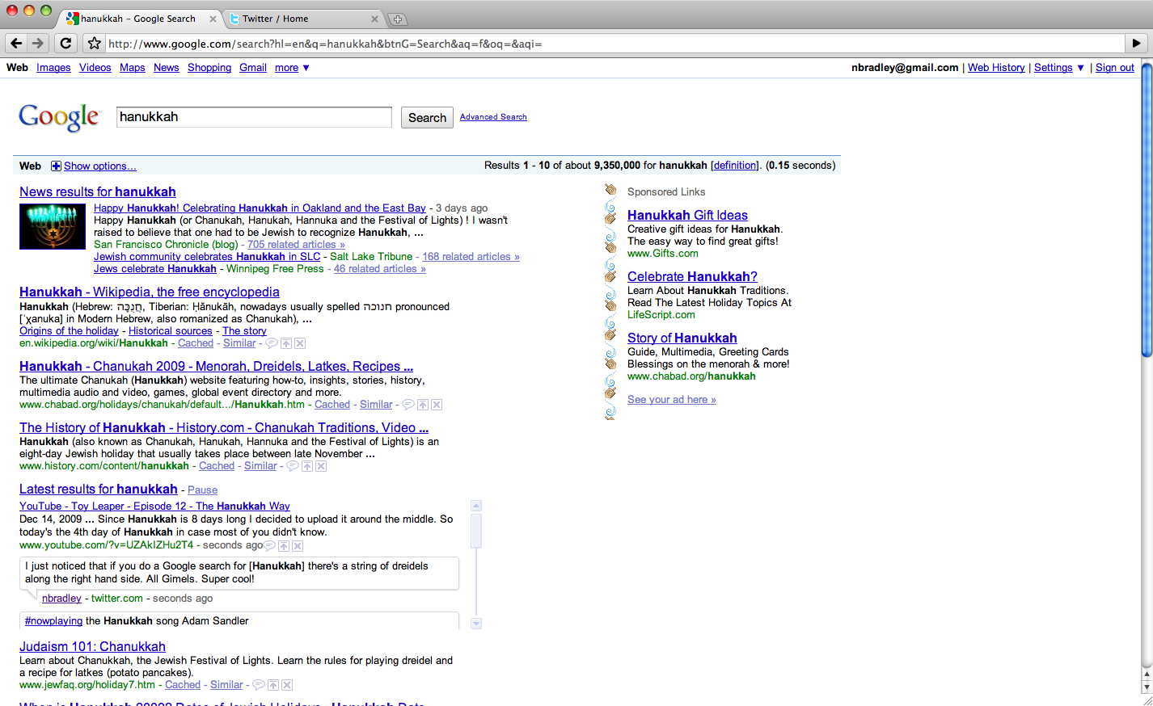Open the Settings dropdown arrow
The width and height of the screenshot is (1153, 706).
[1080, 68]
